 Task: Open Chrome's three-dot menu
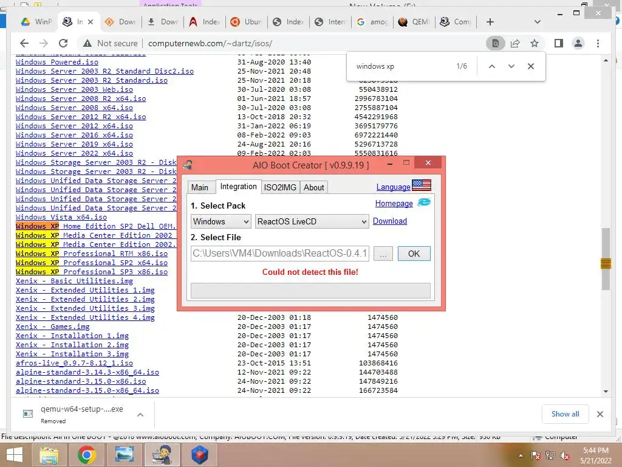598,43
